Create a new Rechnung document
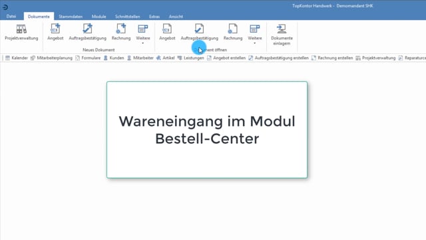This screenshot has width=426, height=240. (x=121, y=33)
